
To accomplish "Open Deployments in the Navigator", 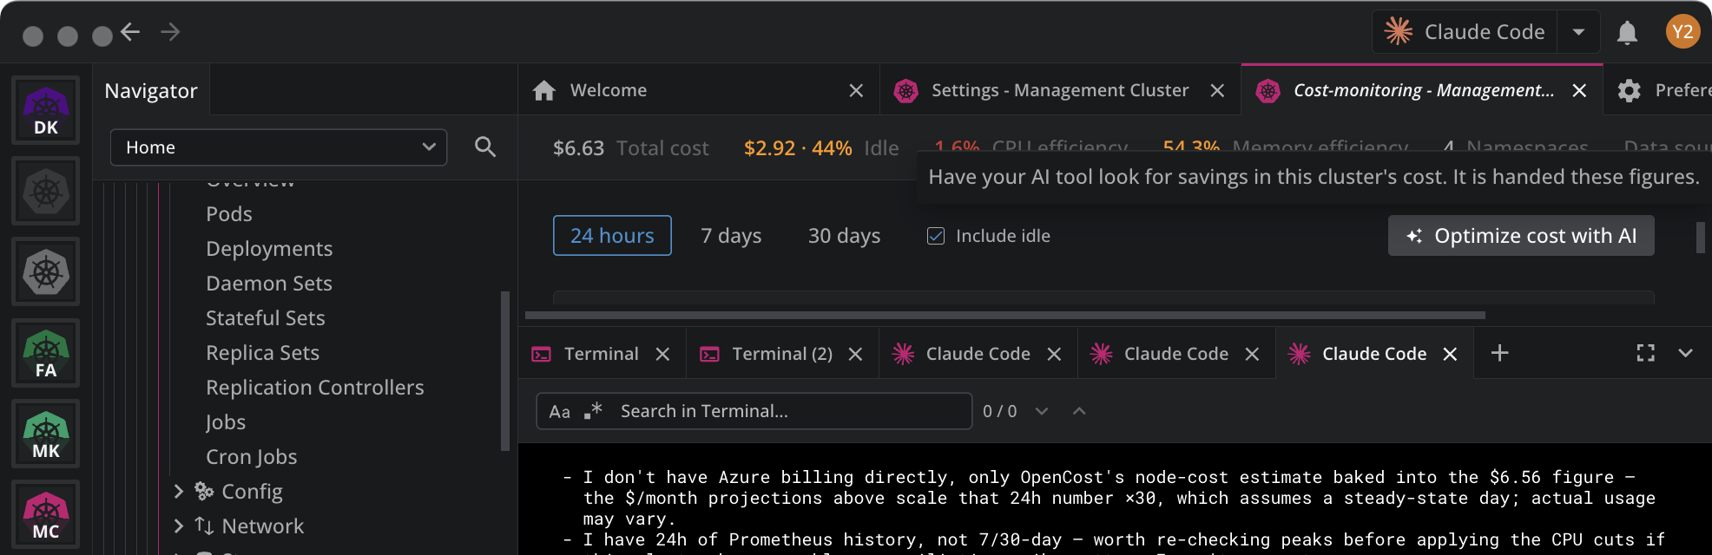I will pos(269,249).
